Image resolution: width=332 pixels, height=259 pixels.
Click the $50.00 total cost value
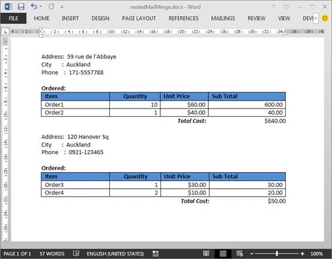tap(277, 201)
